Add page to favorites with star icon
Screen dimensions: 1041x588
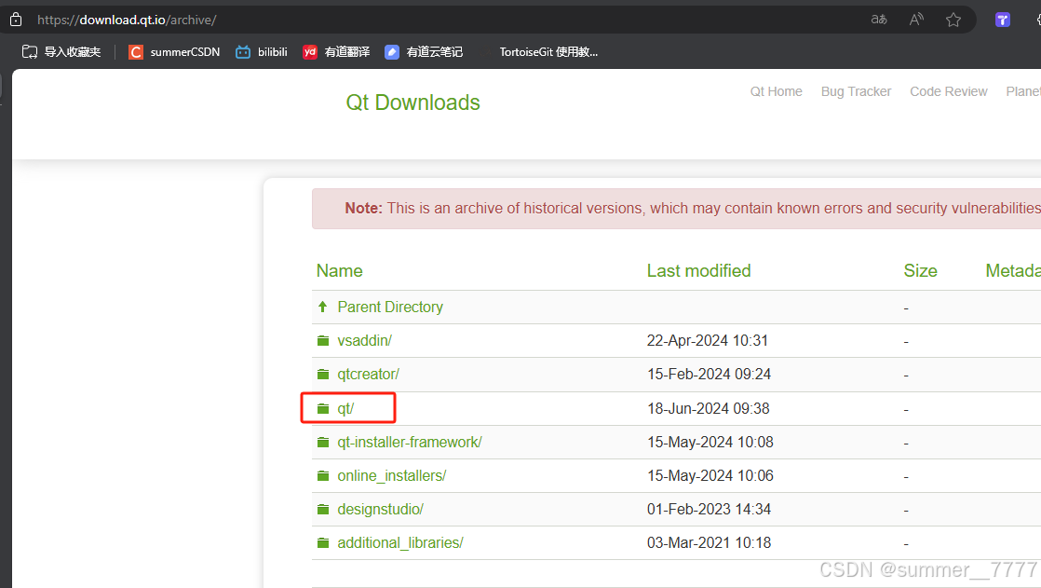point(953,20)
